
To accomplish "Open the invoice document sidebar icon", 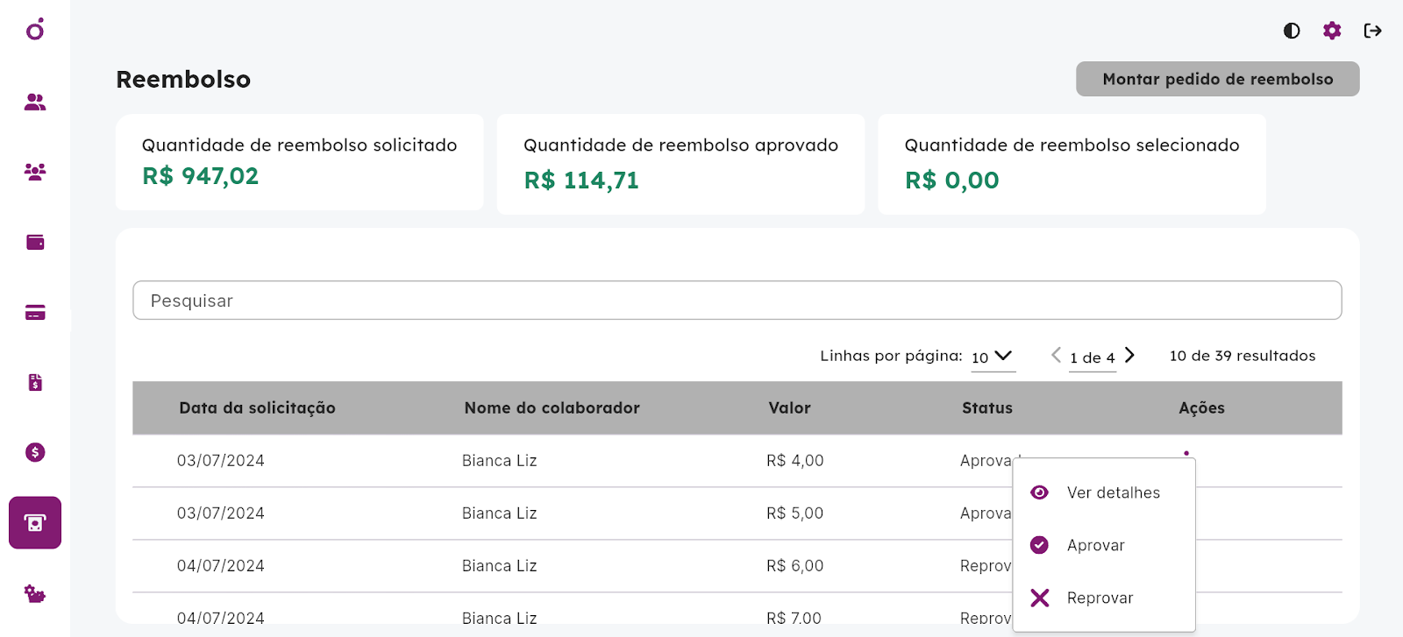I will (x=35, y=382).
